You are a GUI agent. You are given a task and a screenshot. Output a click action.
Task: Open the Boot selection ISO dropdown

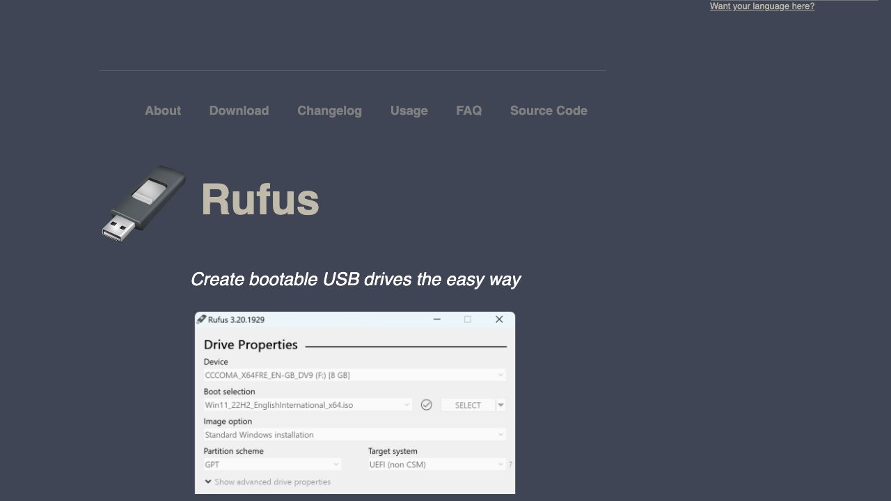click(x=308, y=405)
